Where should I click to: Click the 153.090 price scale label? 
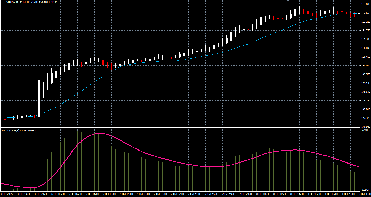click(x=365, y=4)
